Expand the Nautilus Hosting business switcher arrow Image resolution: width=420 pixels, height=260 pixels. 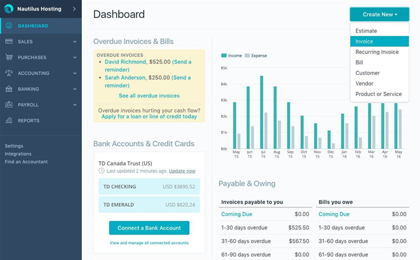pos(74,9)
